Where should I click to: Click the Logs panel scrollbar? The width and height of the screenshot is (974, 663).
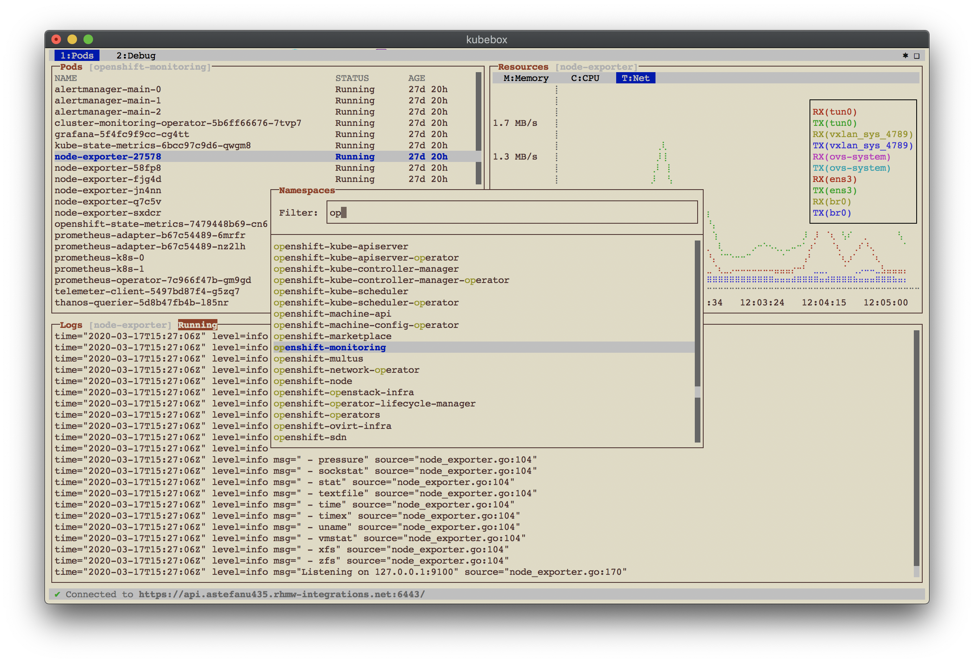(x=916, y=454)
